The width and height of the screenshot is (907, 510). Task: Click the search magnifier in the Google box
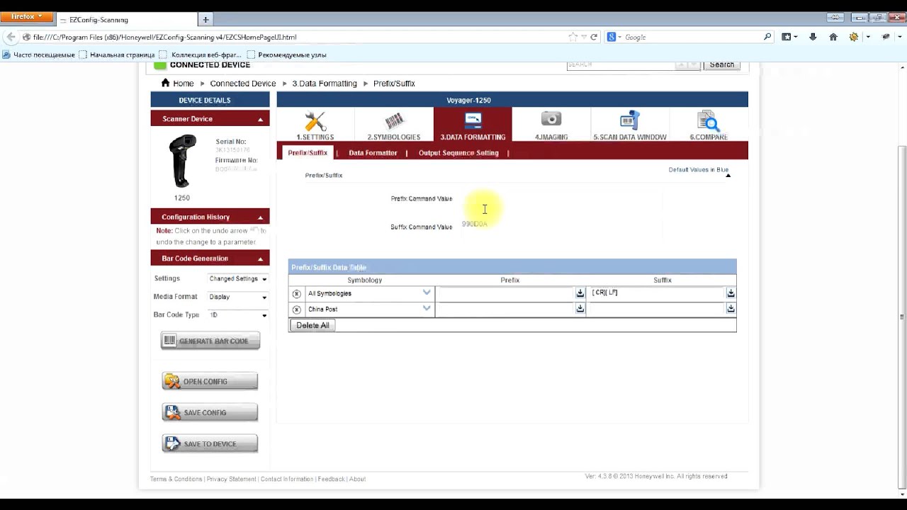[x=767, y=37]
